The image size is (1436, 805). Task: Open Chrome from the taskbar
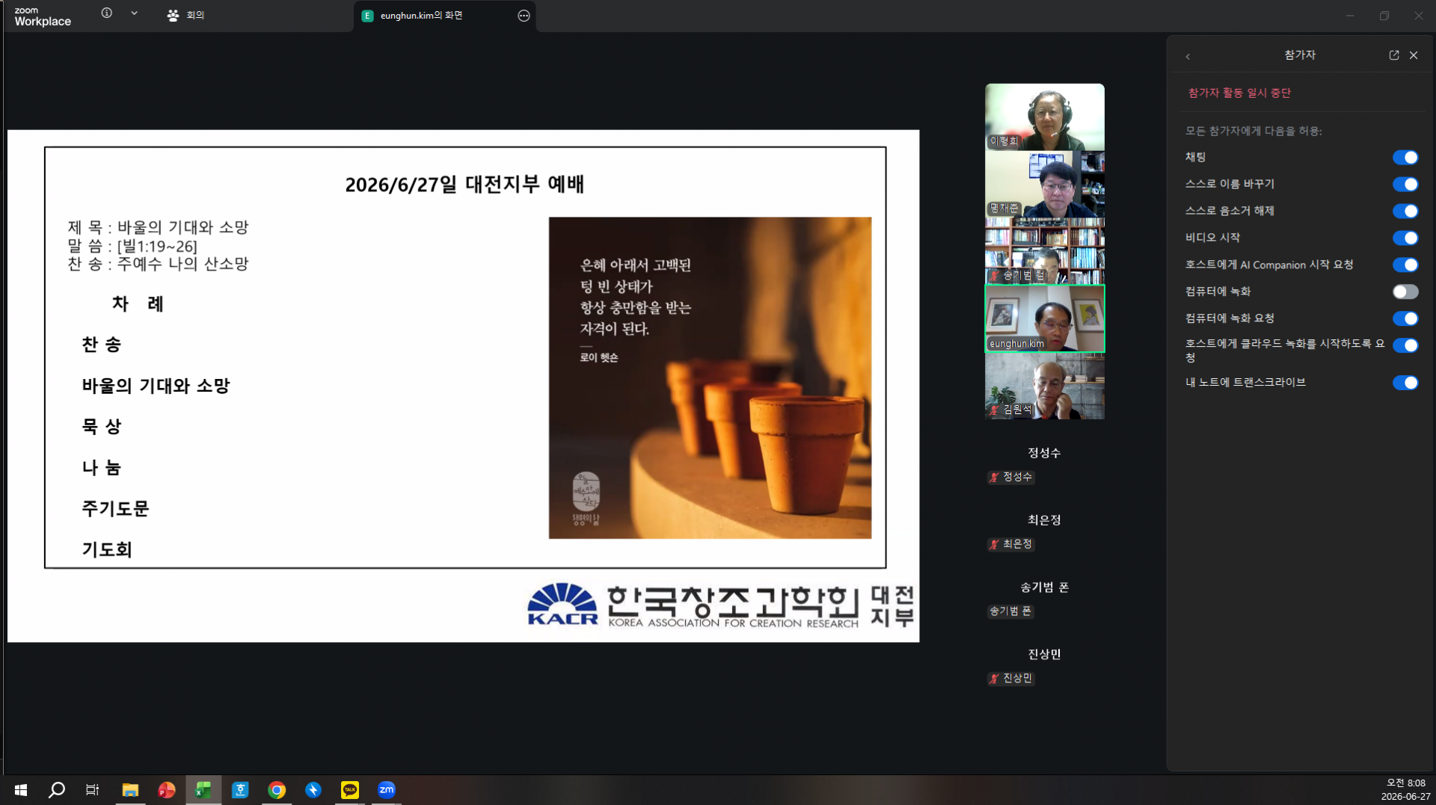click(x=277, y=789)
